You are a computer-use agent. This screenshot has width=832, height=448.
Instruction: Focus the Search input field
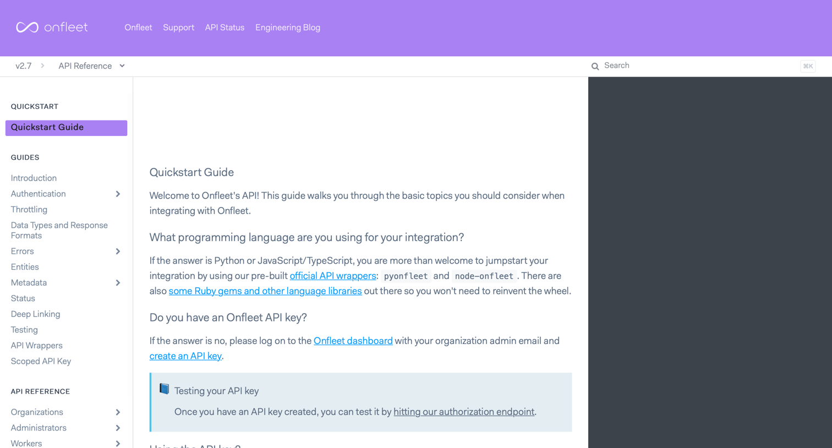(699, 65)
